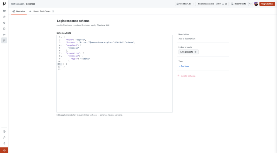Collapse the "properties" fold arrow on line 7
The width and height of the screenshot is (277, 153).
pyautogui.click(x=62, y=54)
